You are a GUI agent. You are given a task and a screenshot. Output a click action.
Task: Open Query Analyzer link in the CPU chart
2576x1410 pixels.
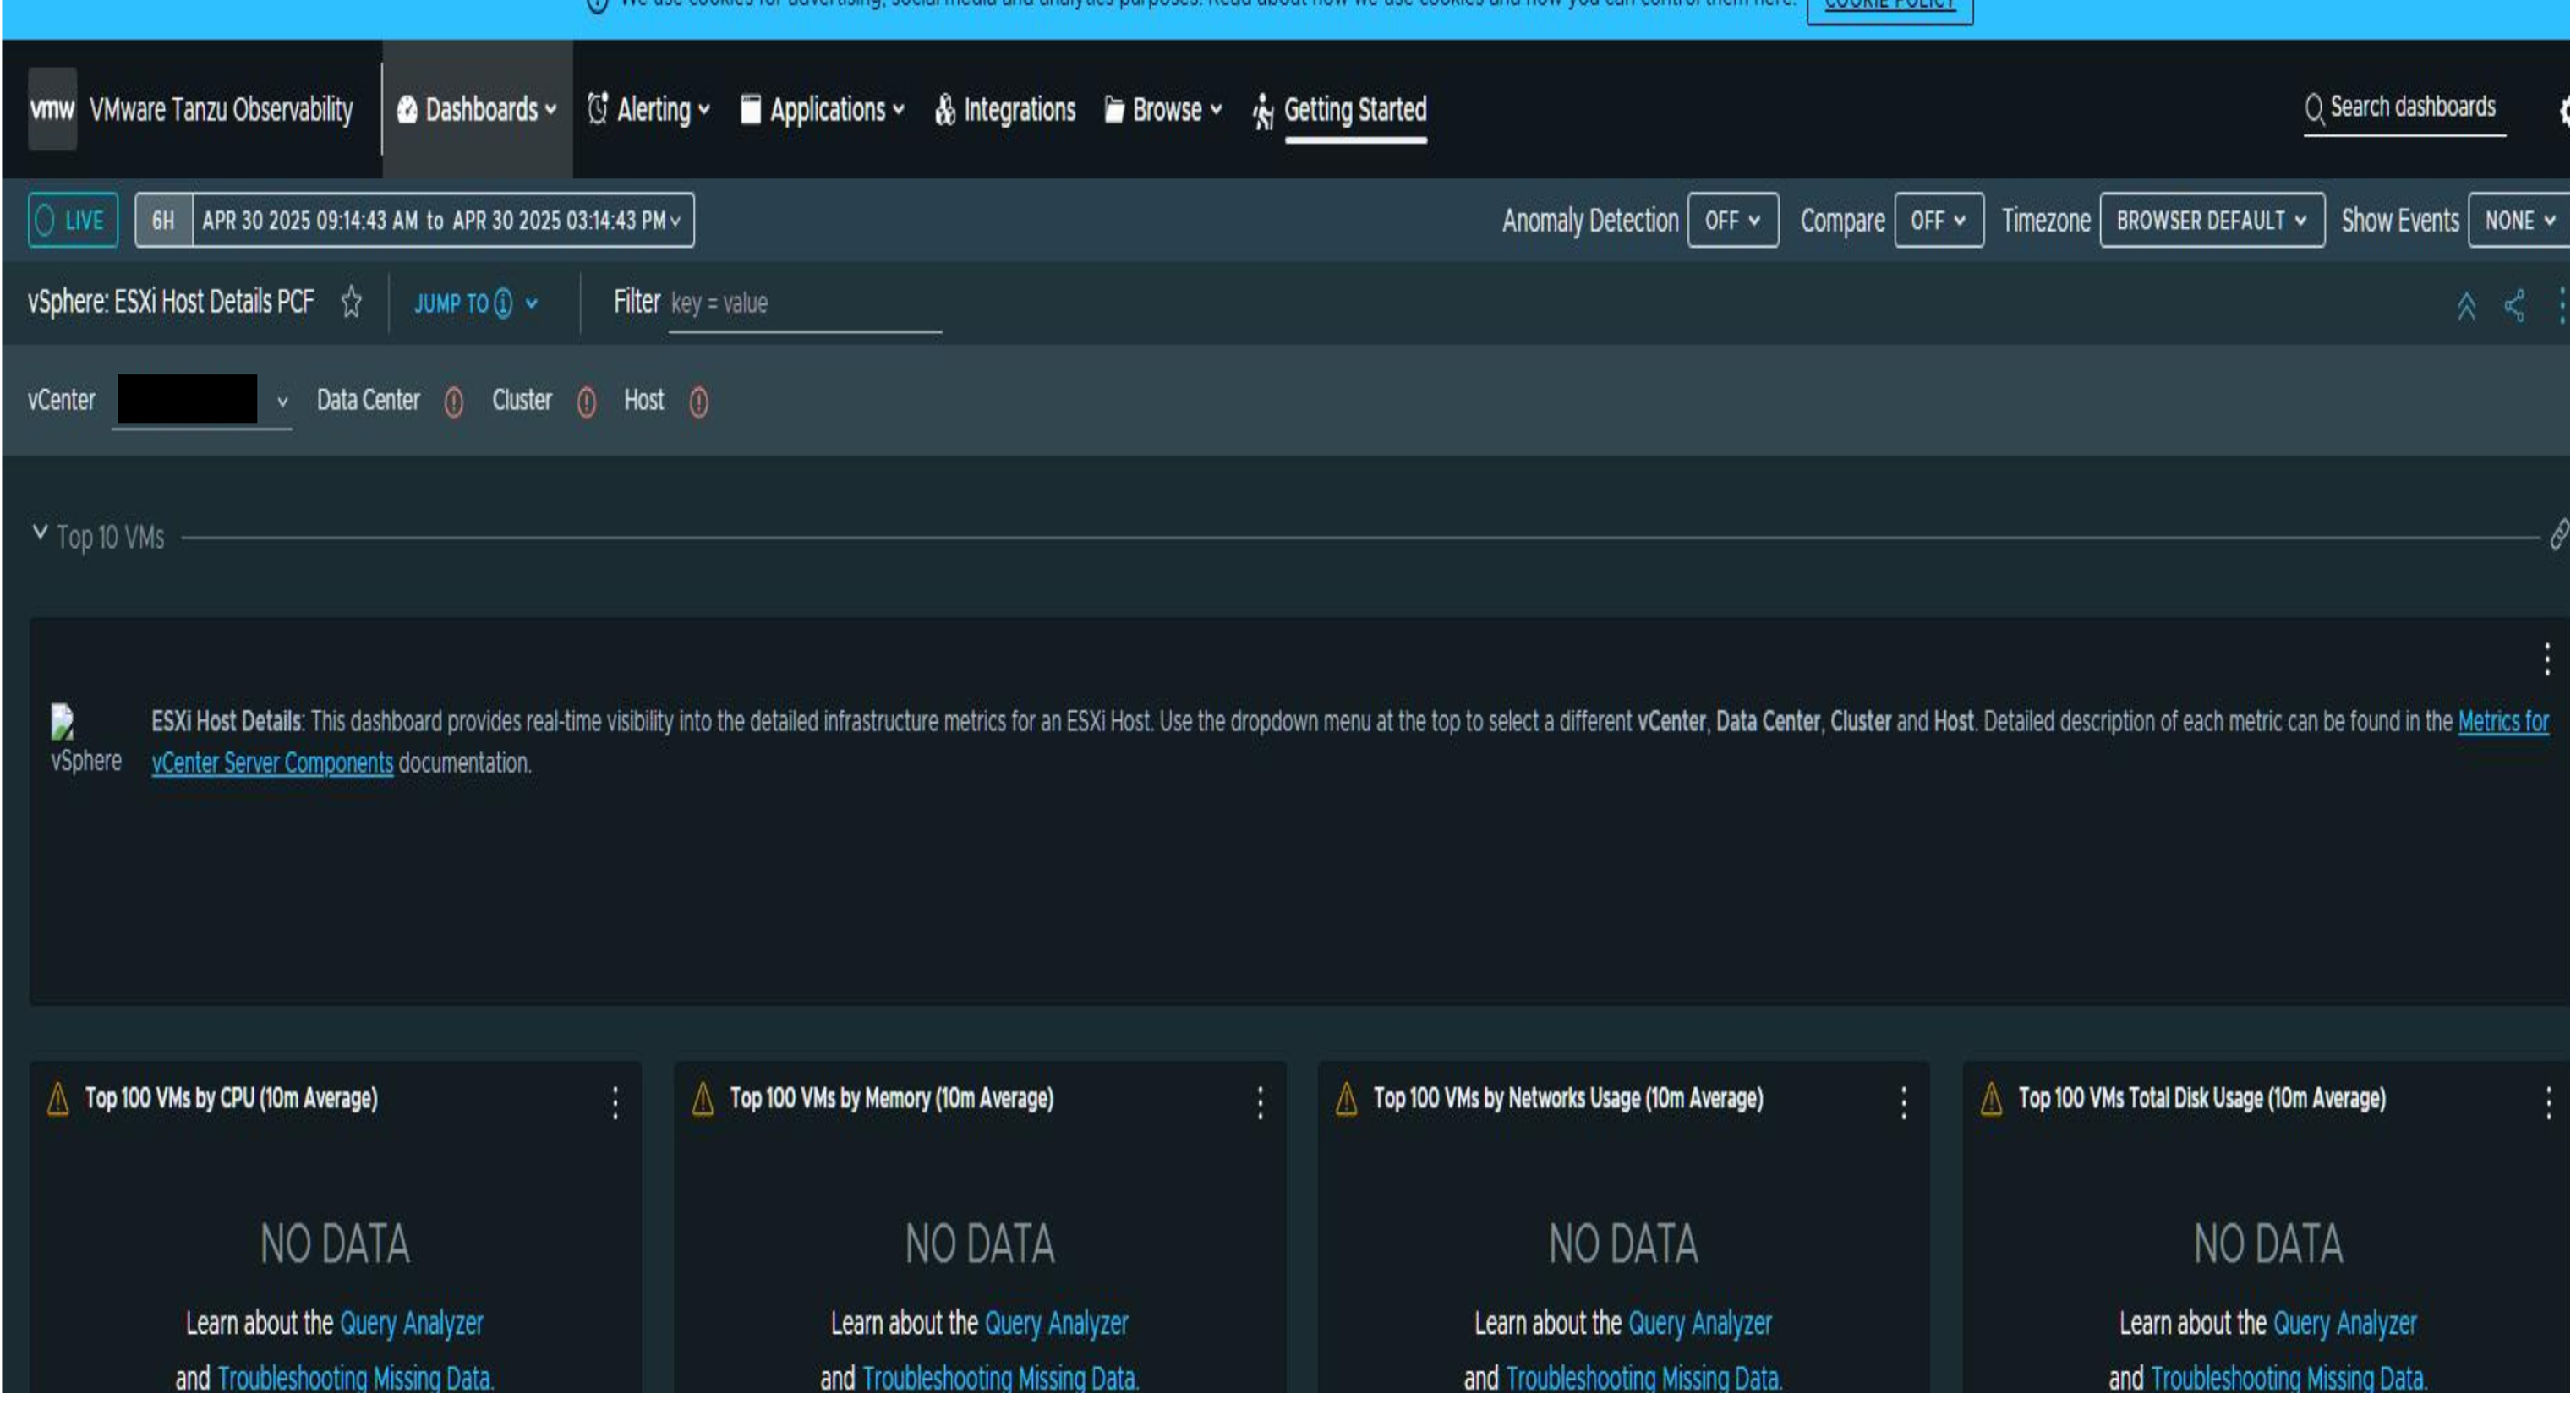(411, 1323)
